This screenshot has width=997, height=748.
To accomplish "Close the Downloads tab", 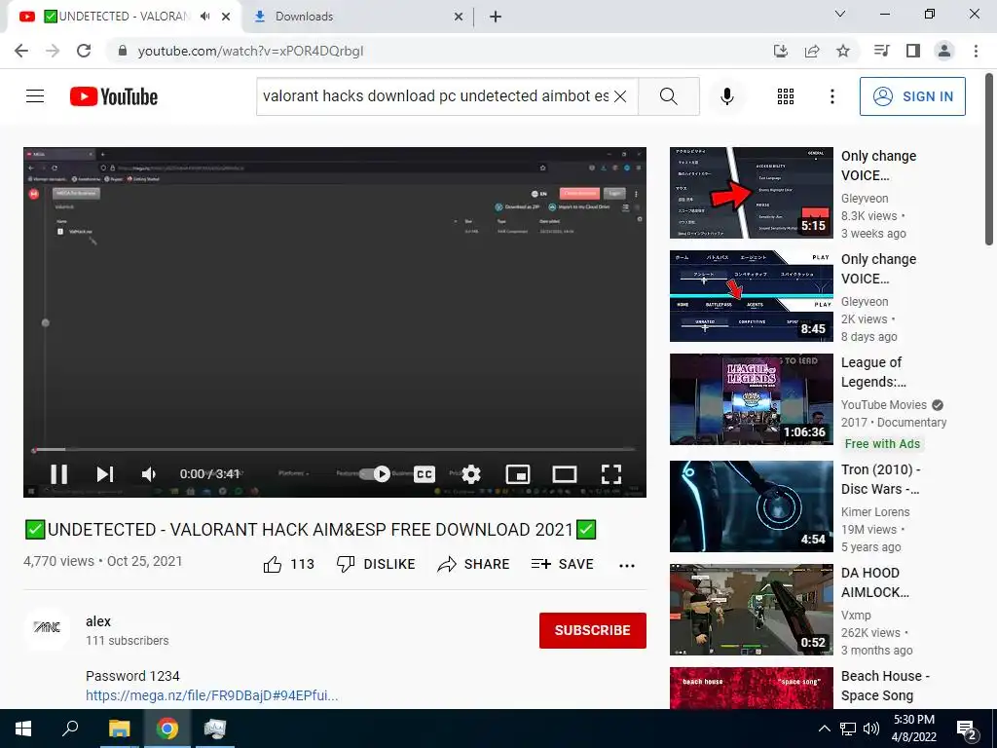I will 459,18.
